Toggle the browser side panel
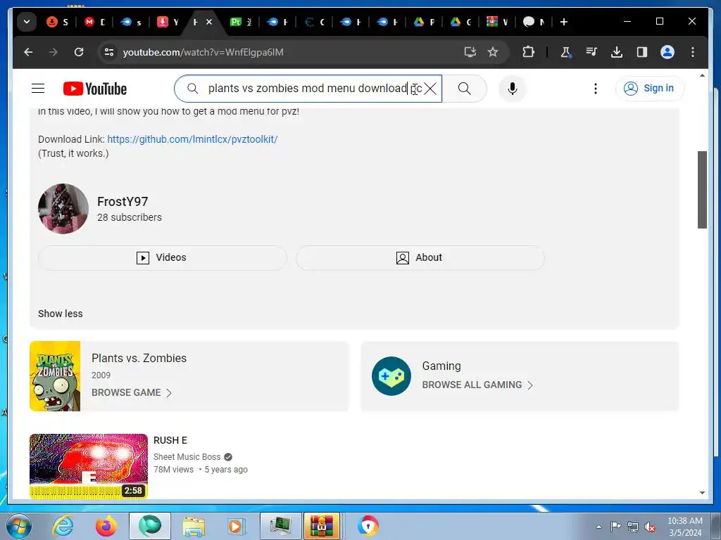721x540 pixels. coord(642,52)
